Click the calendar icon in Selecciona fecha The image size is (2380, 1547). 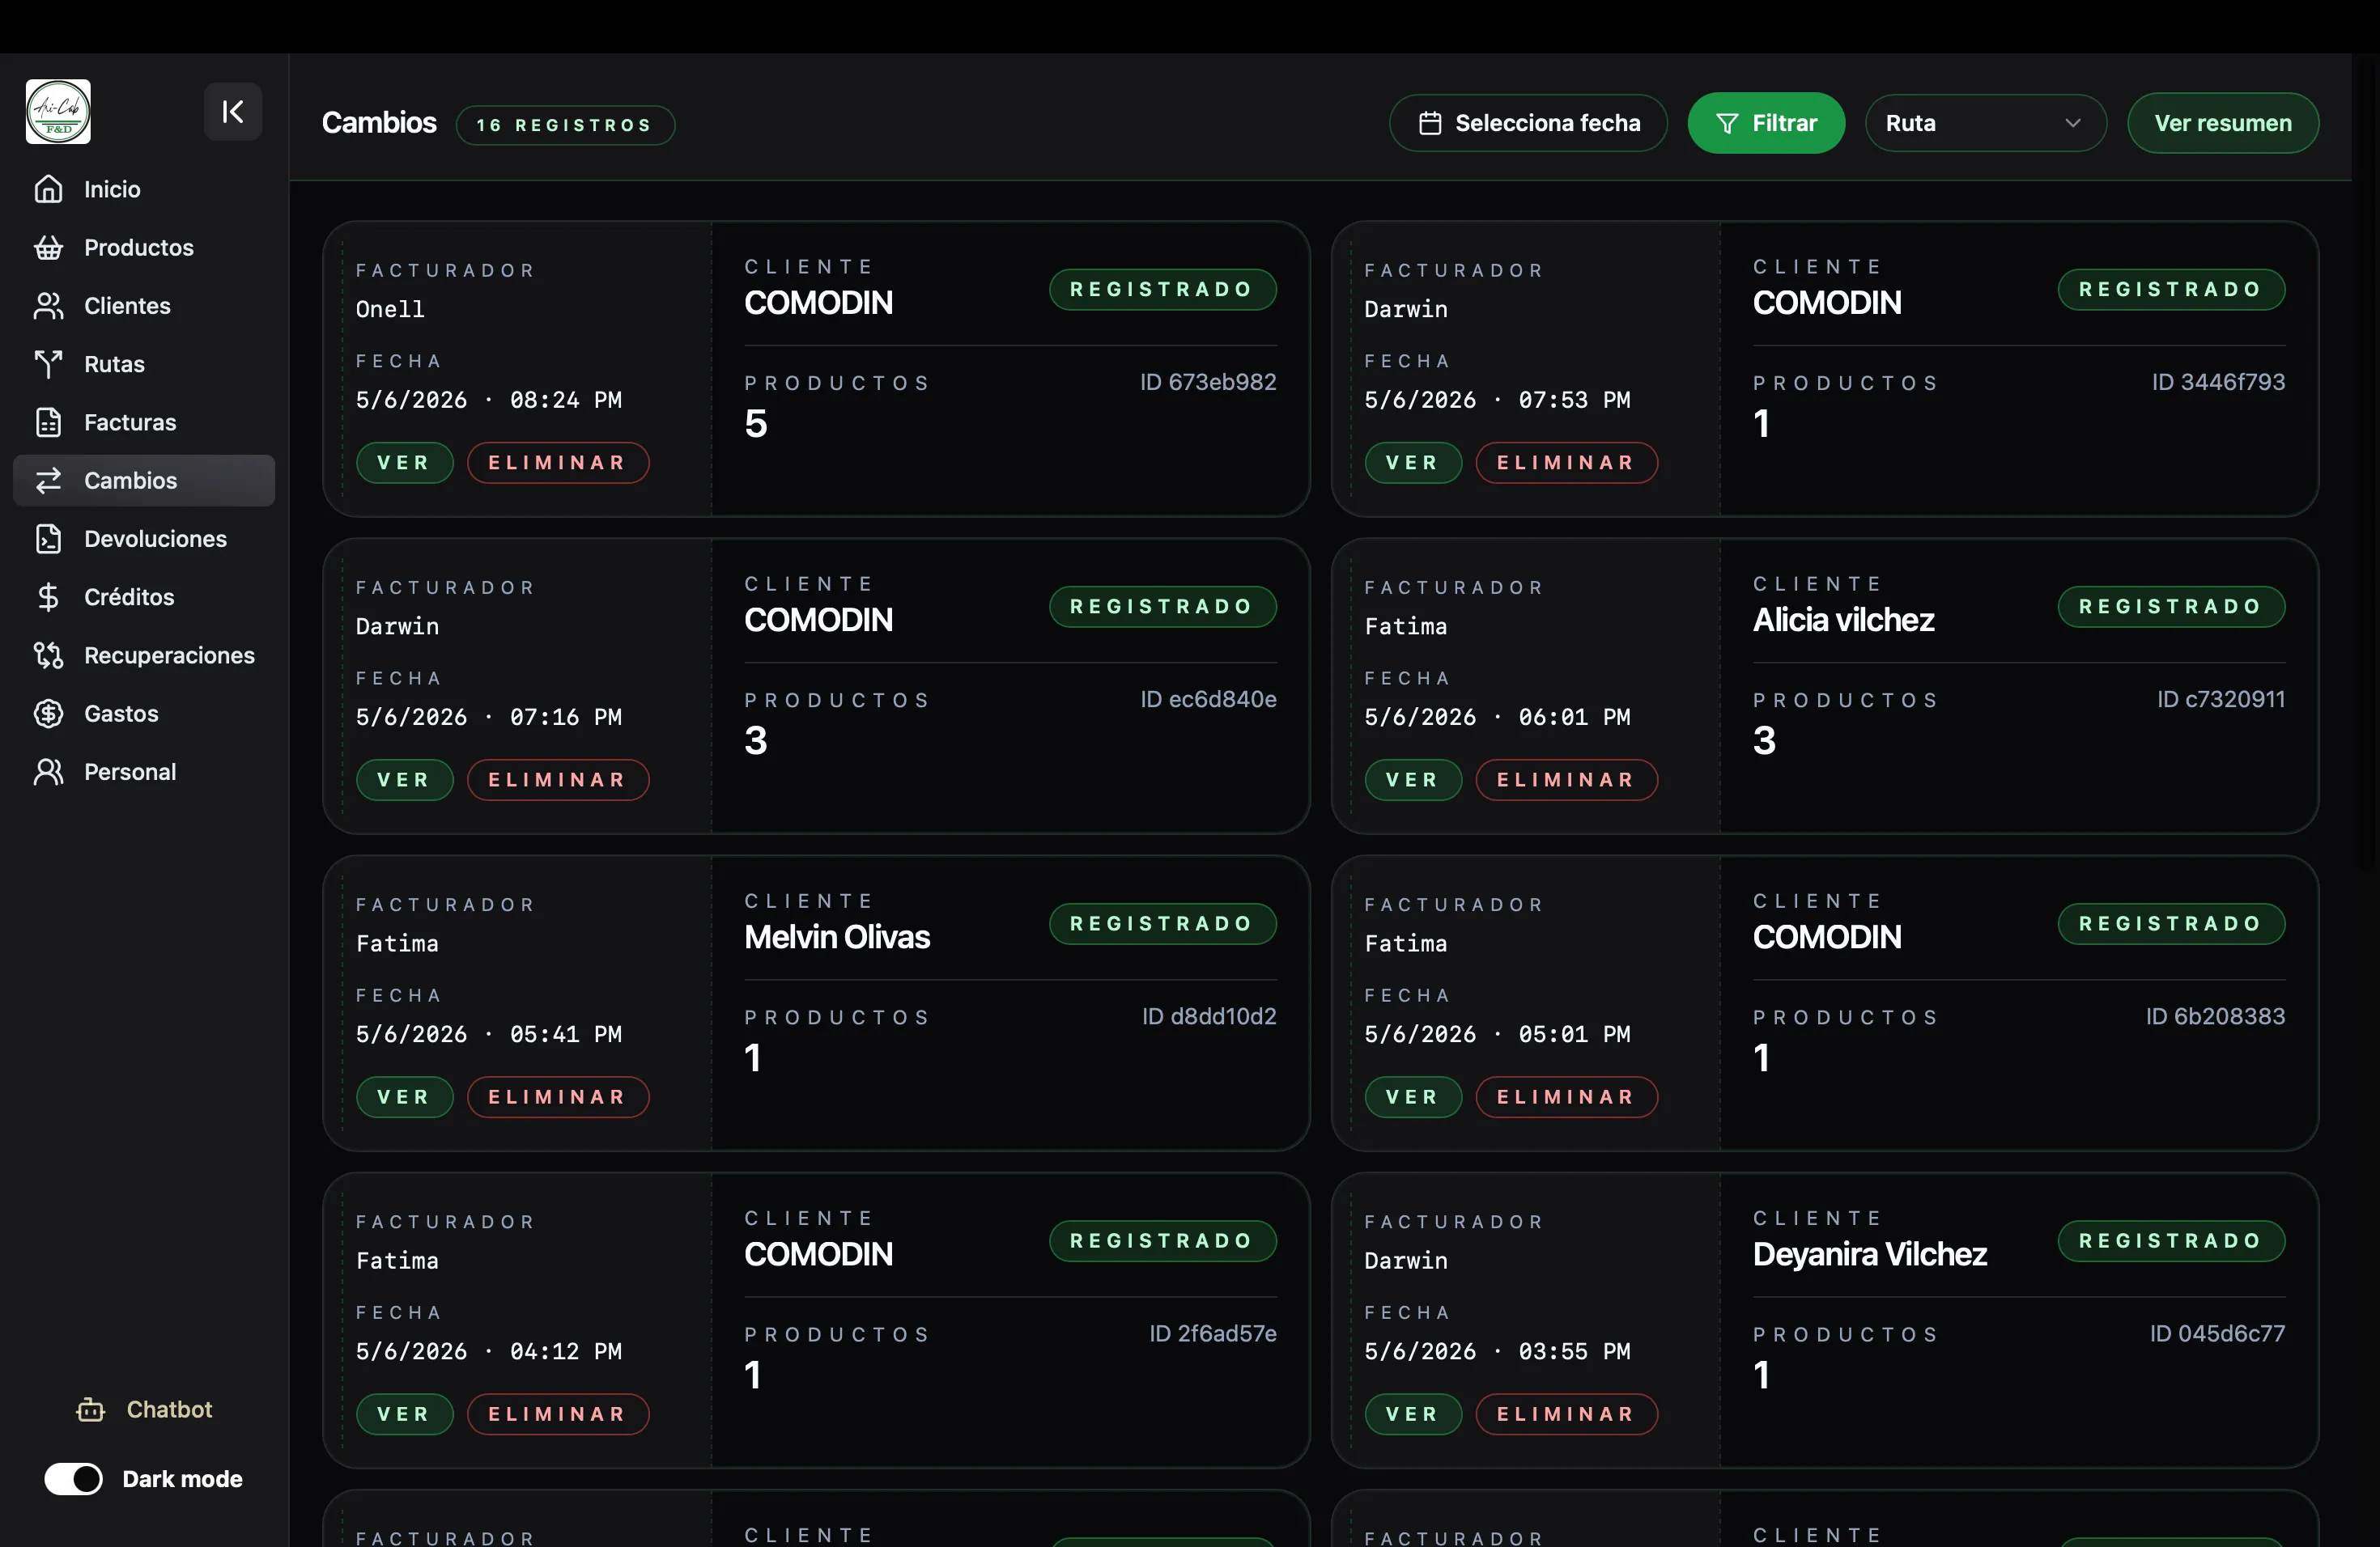(1430, 123)
